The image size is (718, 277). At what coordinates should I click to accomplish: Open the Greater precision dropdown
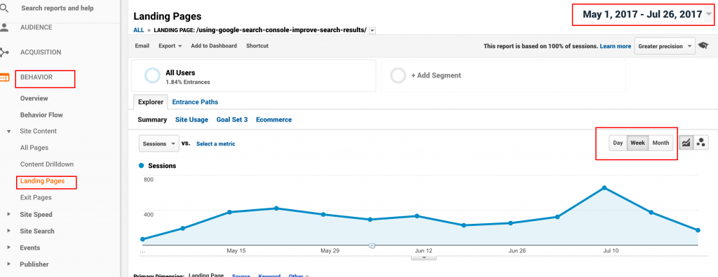665,46
